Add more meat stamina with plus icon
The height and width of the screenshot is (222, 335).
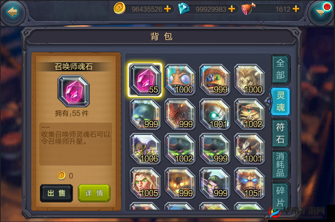point(296,9)
